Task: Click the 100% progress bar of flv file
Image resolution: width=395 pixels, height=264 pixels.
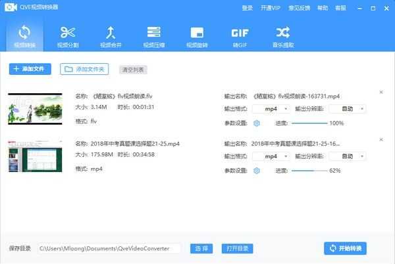Action: [x=309, y=123]
